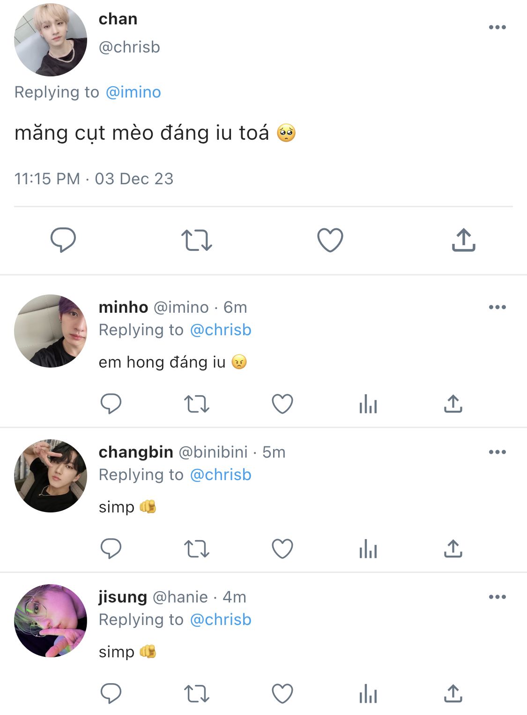Screen dimensions: 527x715
Task: Reply to chan's main tweet
Action: pos(63,240)
